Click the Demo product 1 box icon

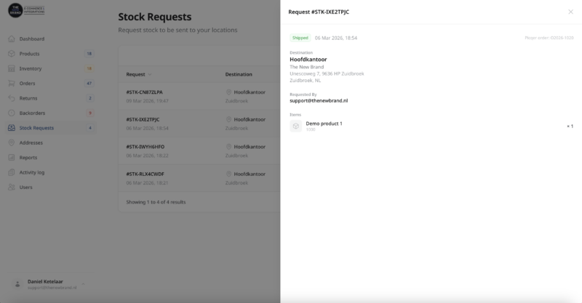pos(296,126)
